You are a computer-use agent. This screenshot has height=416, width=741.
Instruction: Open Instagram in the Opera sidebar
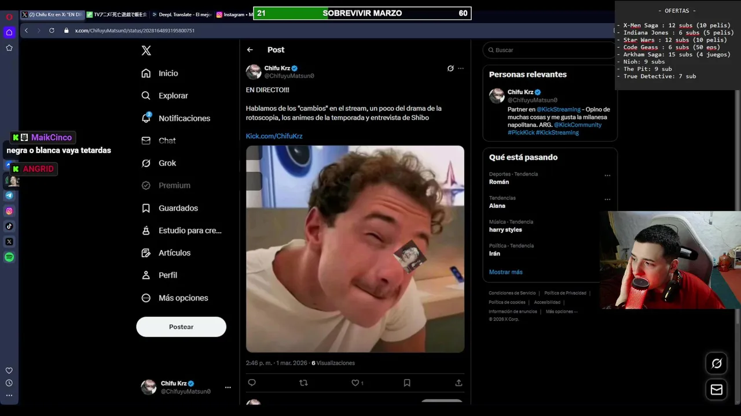coord(9,211)
